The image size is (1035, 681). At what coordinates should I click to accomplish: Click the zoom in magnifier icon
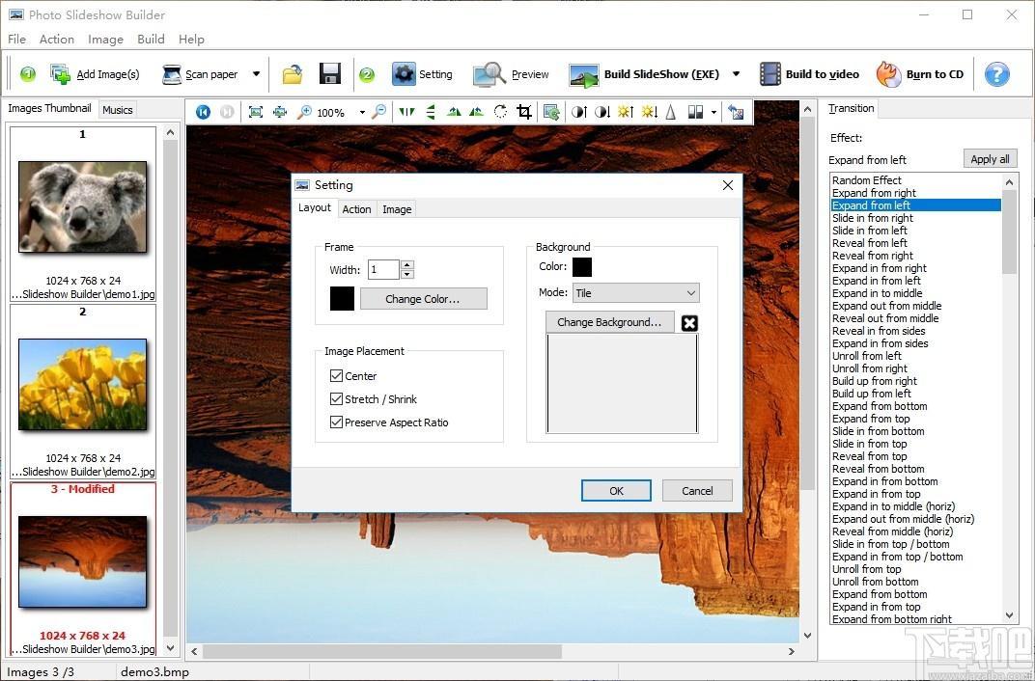coord(304,112)
